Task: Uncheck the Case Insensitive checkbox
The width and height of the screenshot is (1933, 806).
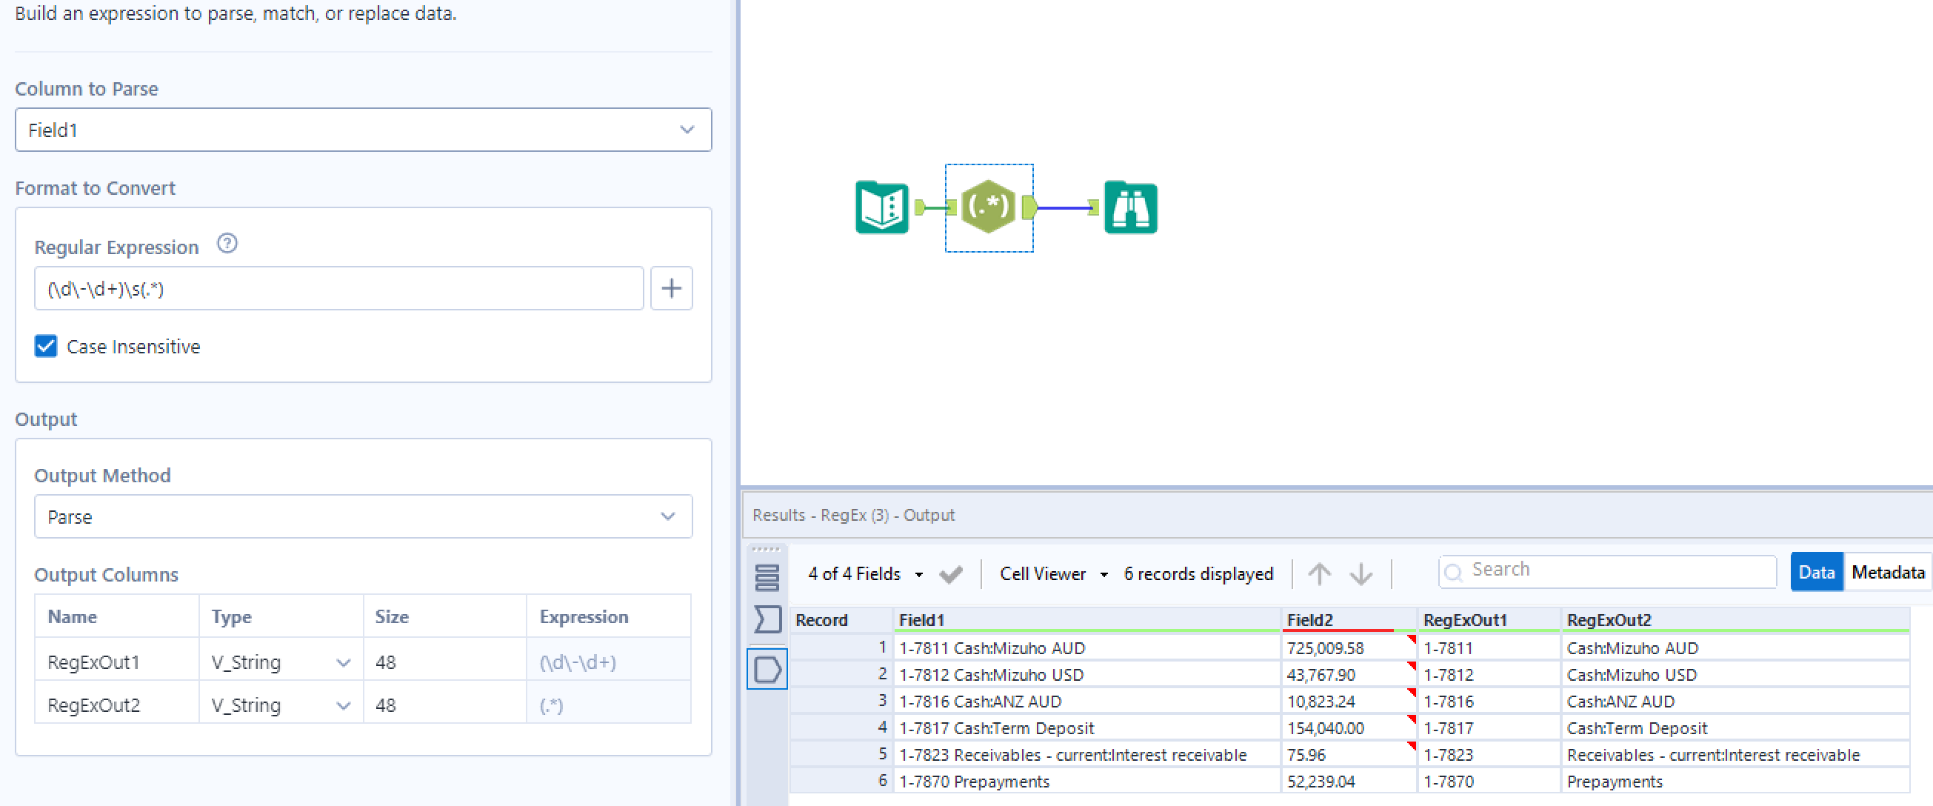Action: (x=46, y=346)
